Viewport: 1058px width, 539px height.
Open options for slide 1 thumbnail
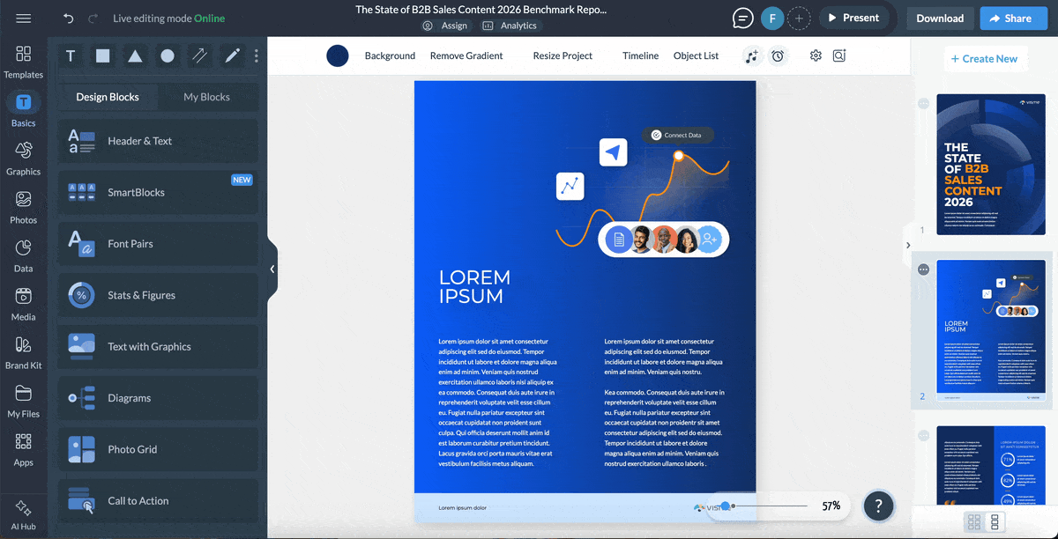tap(923, 103)
